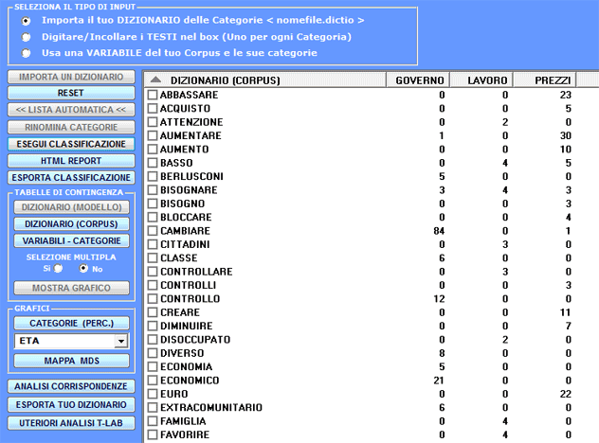Tick the BISOGNO checkbox
599x443 pixels.
coord(153,204)
